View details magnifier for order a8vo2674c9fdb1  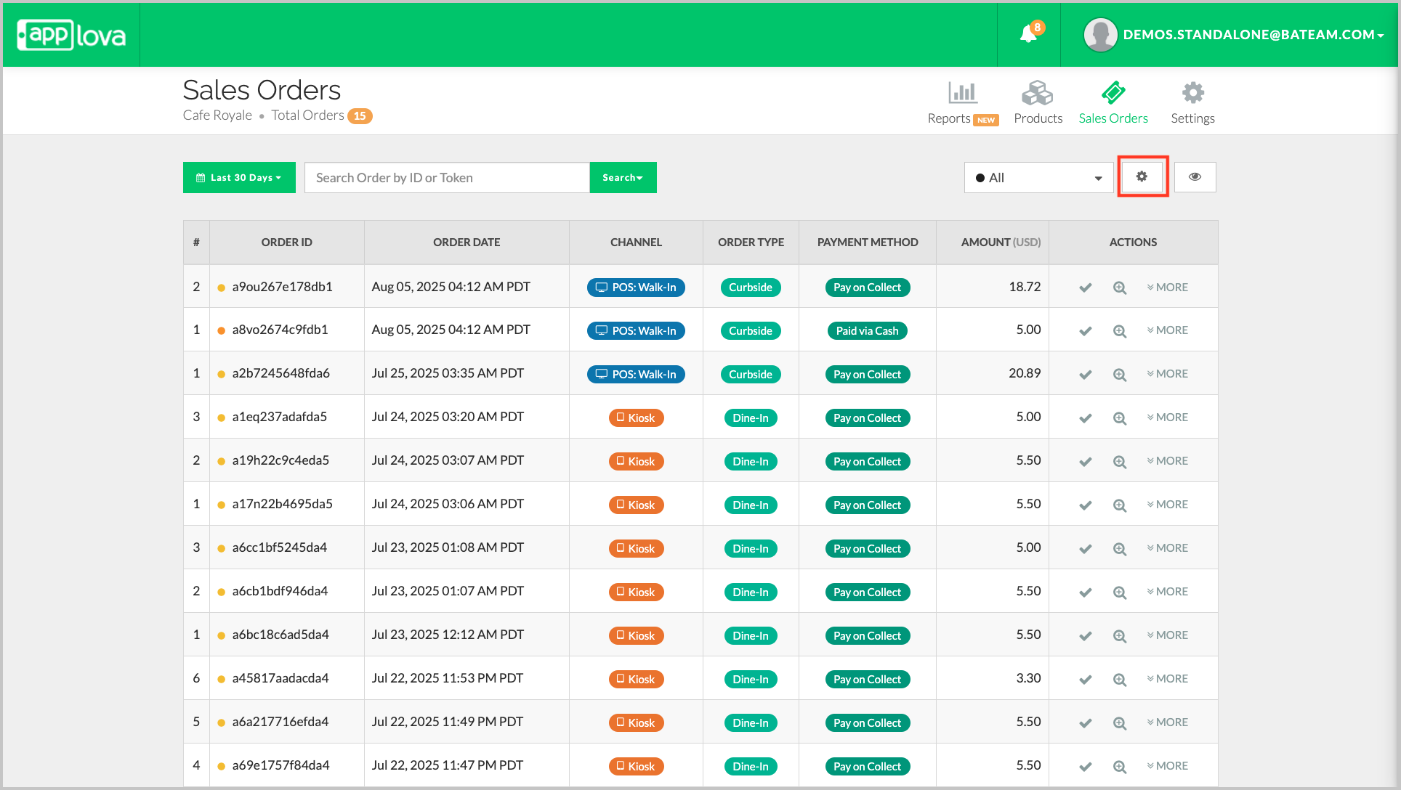click(1120, 331)
